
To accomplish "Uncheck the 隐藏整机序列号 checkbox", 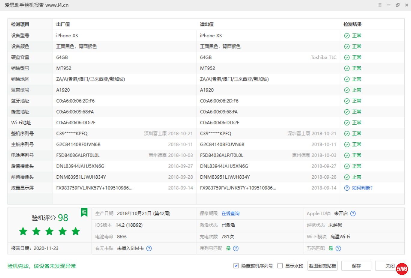I will [236, 266].
